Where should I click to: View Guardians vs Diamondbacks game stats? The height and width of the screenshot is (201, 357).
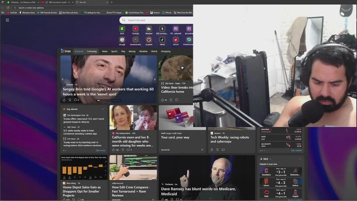(281, 175)
